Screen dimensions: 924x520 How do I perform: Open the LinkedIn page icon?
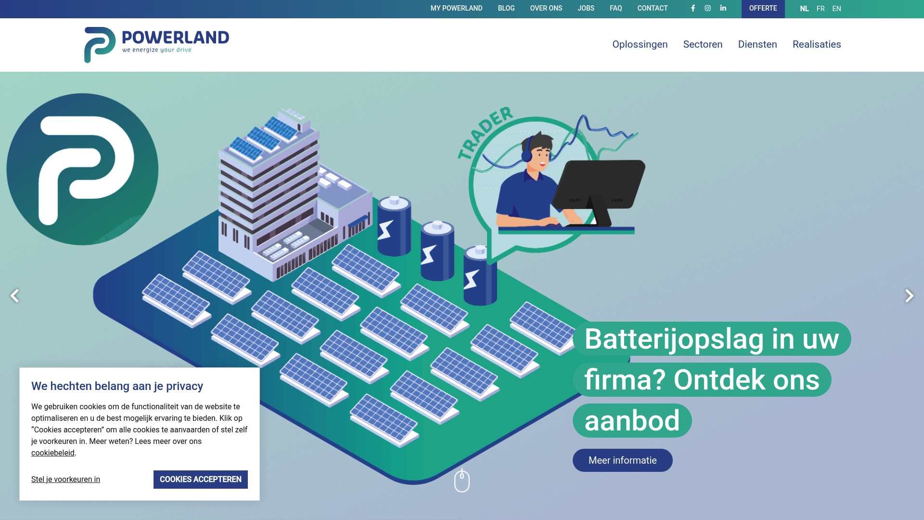point(723,8)
